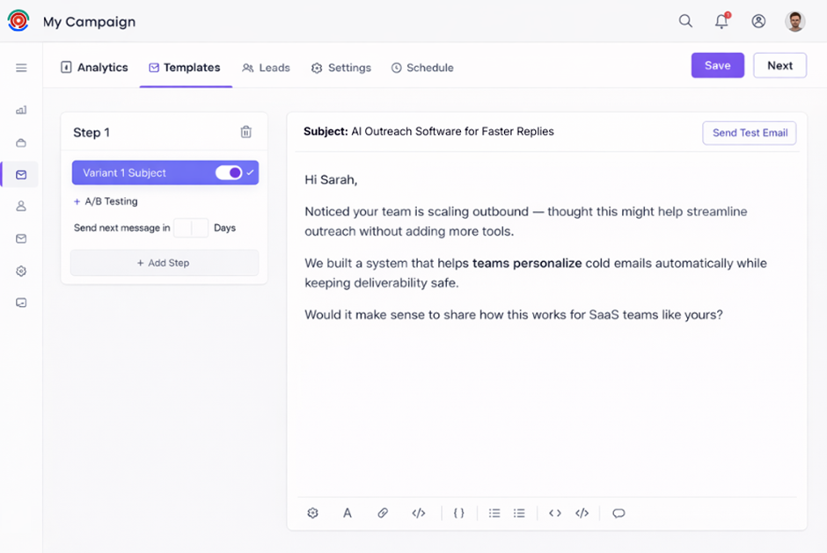
Task: Open the notifications bell
Action: click(721, 21)
